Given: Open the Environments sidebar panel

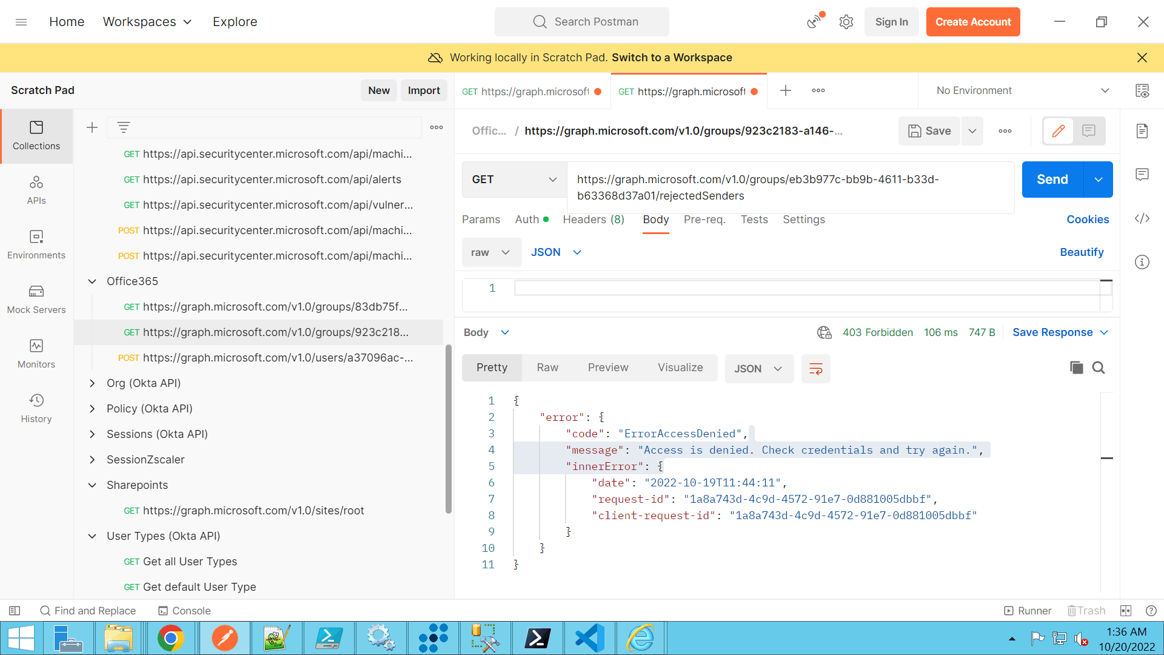Looking at the screenshot, I should point(36,245).
